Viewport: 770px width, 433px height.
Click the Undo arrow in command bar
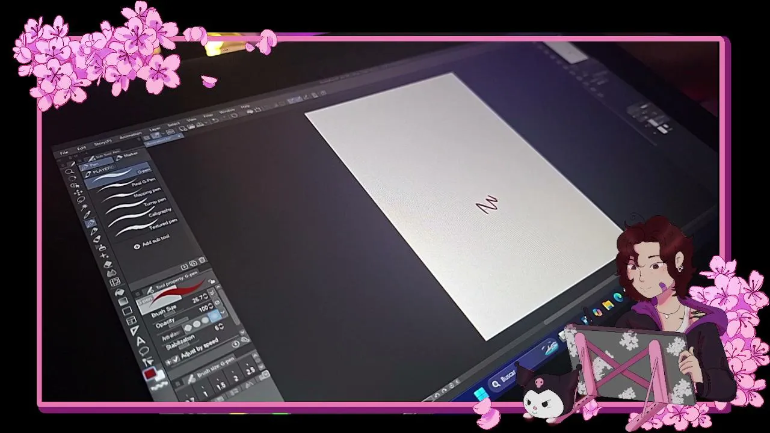pyautogui.click(x=215, y=121)
